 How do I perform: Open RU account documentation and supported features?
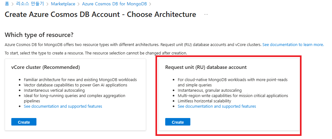tap(217, 106)
